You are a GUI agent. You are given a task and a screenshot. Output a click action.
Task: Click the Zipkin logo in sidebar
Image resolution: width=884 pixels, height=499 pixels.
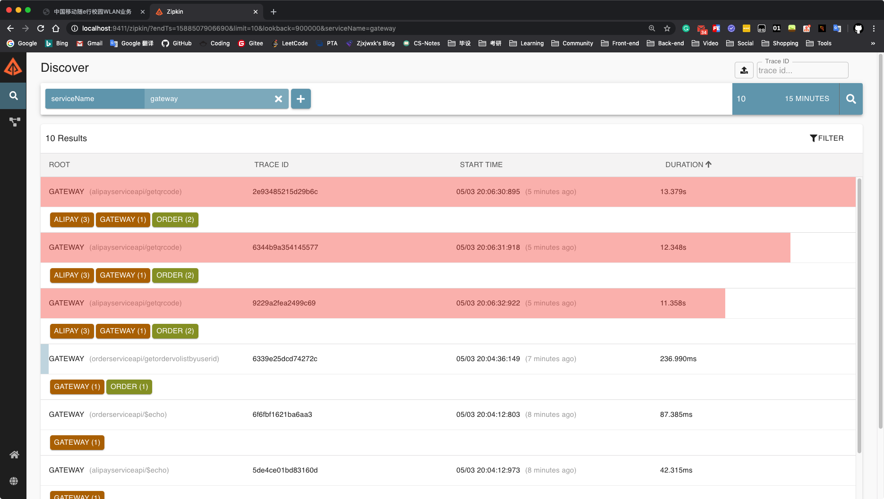pyautogui.click(x=13, y=67)
